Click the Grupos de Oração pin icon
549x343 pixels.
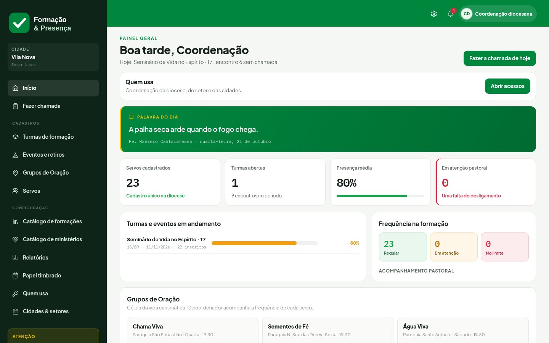tap(16, 173)
